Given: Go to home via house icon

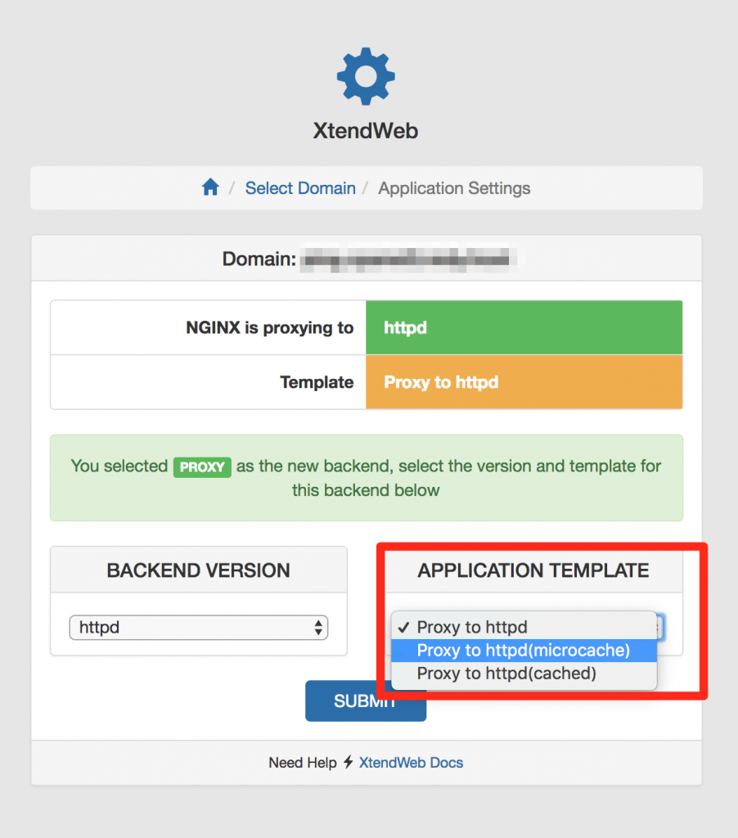Looking at the screenshot, I should (x=210, y=187).
